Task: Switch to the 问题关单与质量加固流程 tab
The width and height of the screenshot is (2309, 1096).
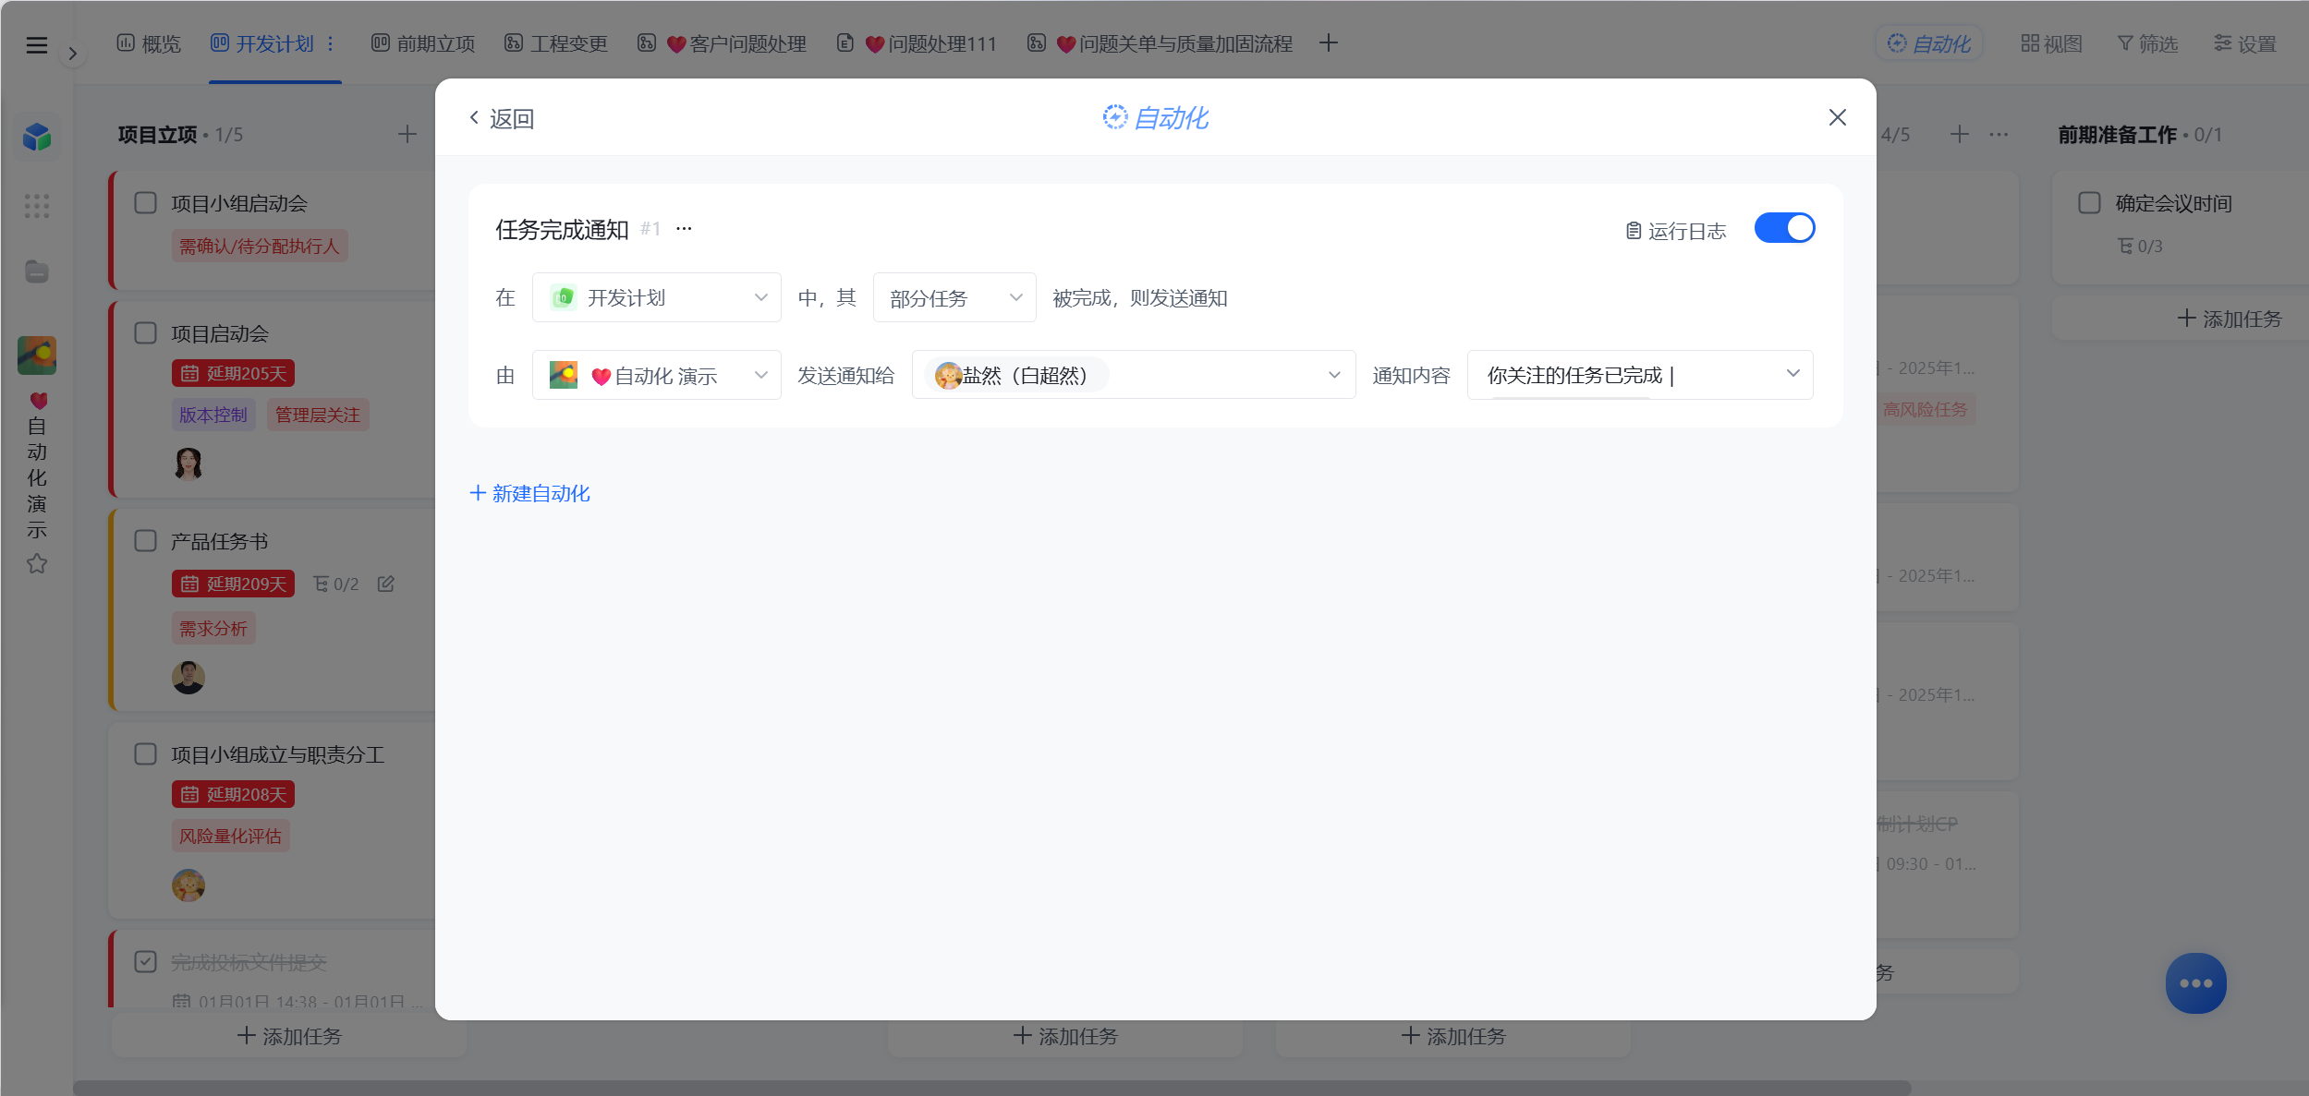Action: (x=1161, y=43)
